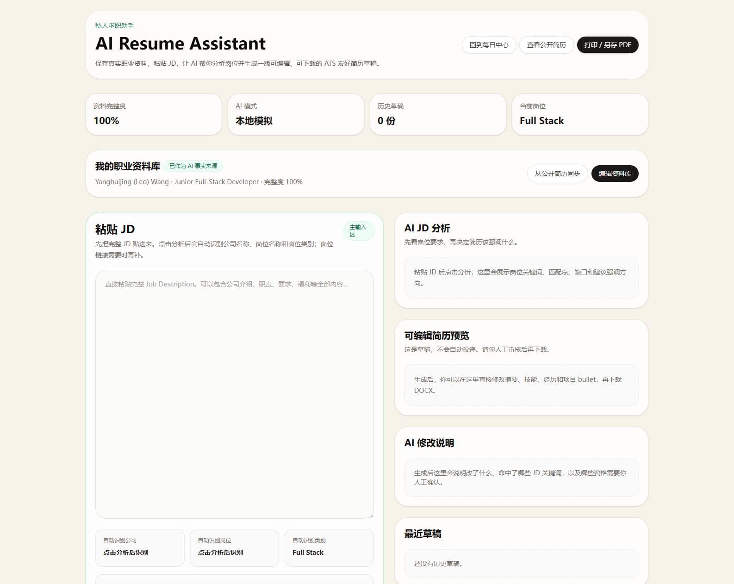Viewport: 734px width, 584px height.
Task: Click the AI JD 分析 placeholder box
Action: point(522,278)
